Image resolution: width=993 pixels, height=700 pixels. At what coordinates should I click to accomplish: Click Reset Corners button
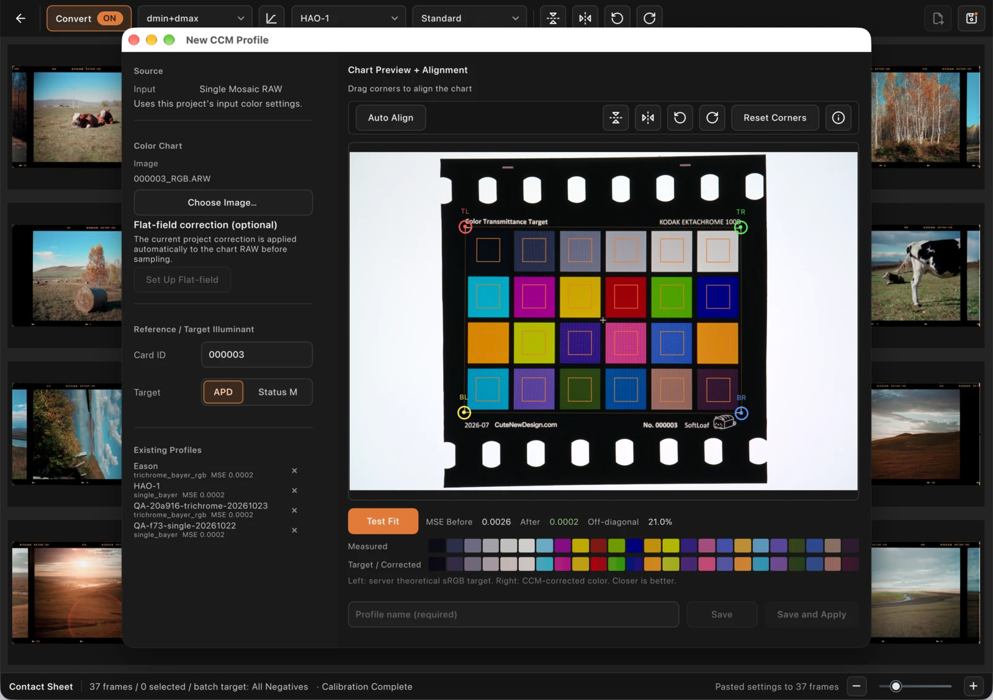pyautogui.click(x=775, y=118)
